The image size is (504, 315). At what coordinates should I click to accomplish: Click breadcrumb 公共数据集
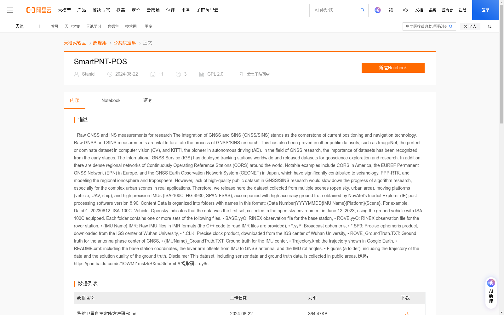125,43
